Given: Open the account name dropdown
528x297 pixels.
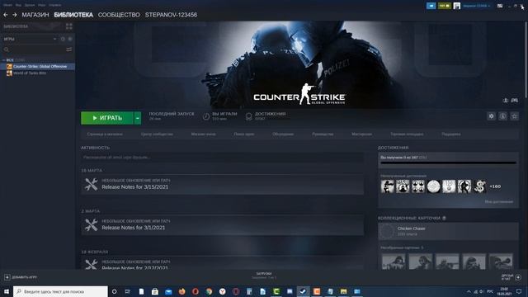Looking at the screenshot, I should tap(476, 6).
